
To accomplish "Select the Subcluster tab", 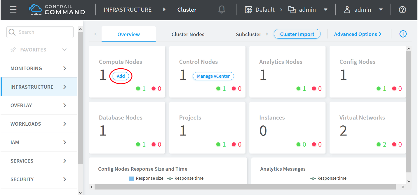I will point(248,34).
